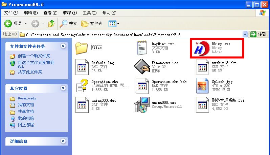Select the DayHint.txt notepad icon

click(142, 48)
